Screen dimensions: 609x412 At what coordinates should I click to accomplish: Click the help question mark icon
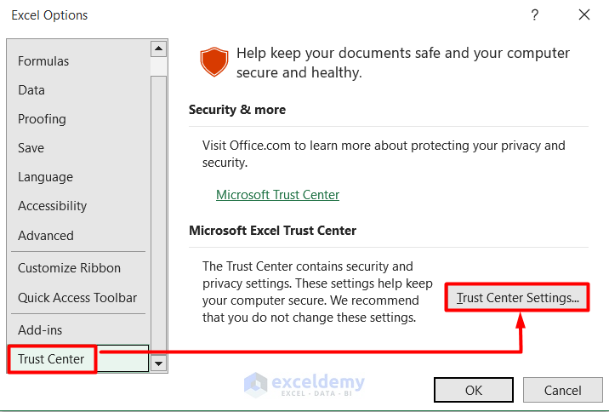click(535, 14)
